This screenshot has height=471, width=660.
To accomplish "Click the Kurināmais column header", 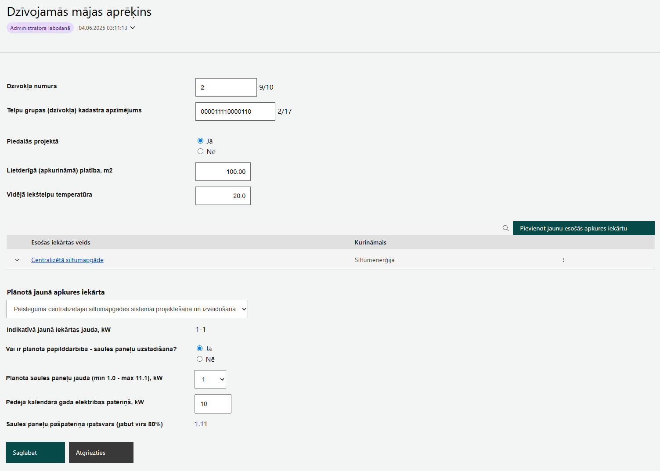I will click(x=371, y=242).
